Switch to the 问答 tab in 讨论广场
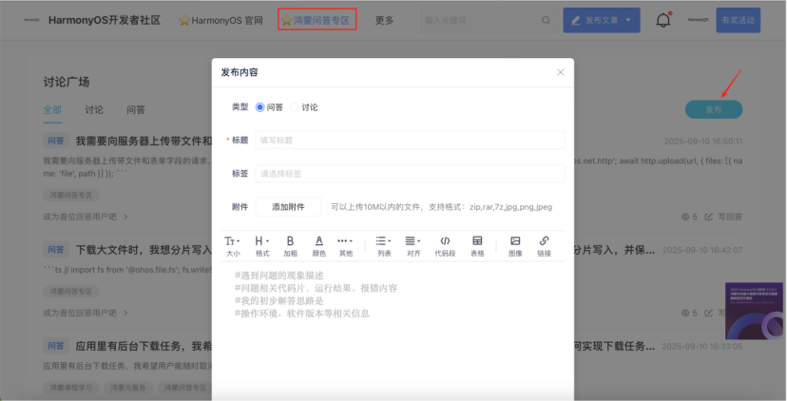Image resolution: width=787 pixels, height=401 pixels. (x=136, y=110)
